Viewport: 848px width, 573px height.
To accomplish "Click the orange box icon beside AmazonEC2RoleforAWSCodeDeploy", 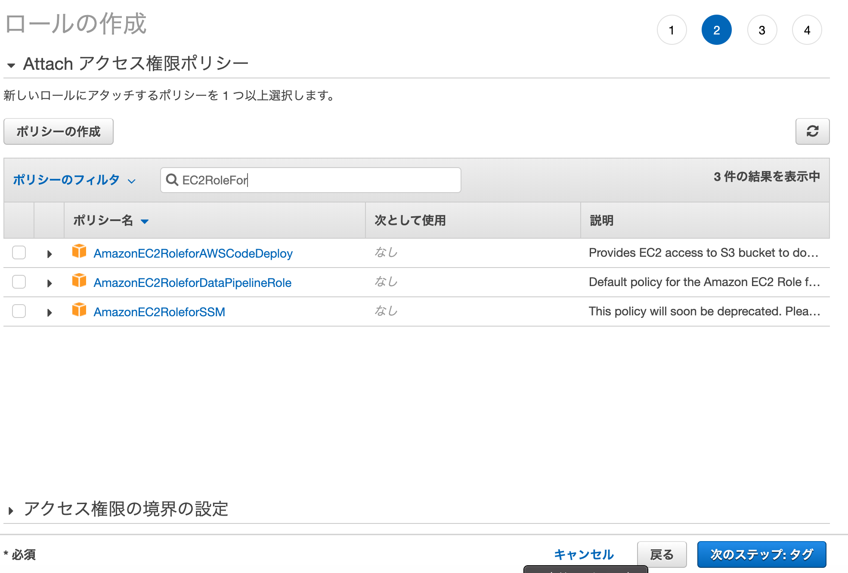I will [x=79, y=251].
